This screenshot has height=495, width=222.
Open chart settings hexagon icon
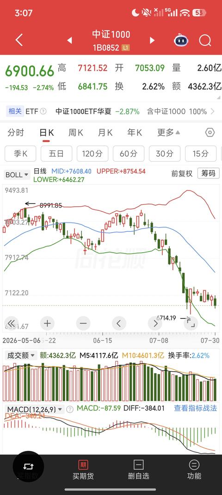click(x=210, y=133)
